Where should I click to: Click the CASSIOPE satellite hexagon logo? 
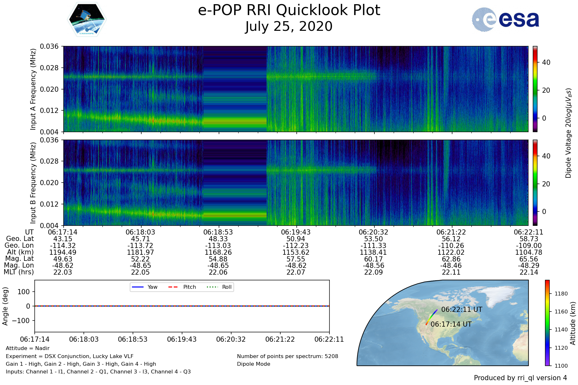click(x=87, y=19)
